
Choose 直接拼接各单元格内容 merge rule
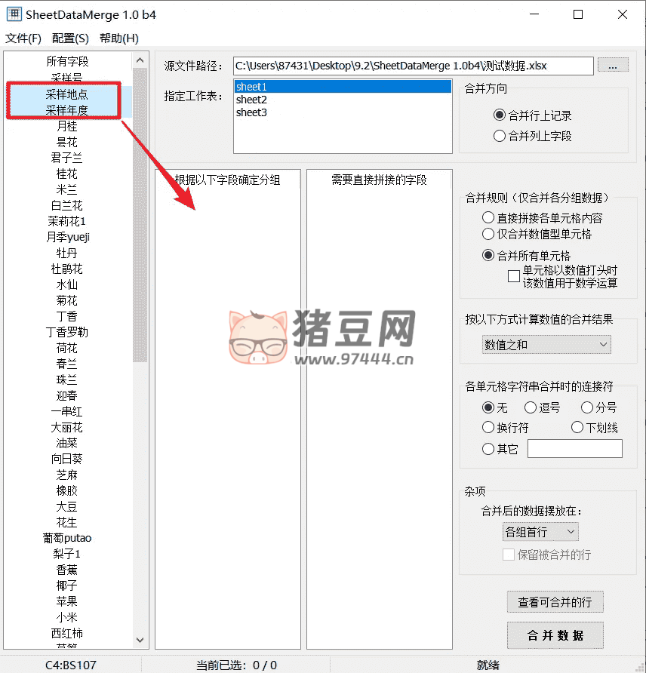[x=488, y=217]
